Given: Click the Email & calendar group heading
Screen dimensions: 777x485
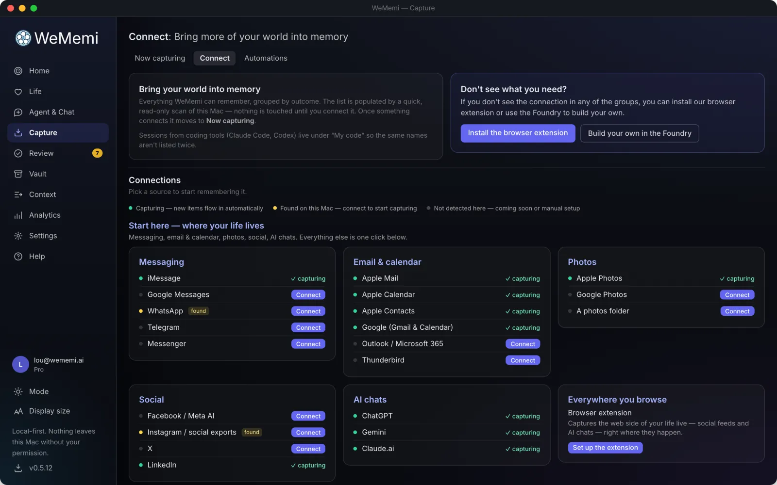Looking at the screenshot, I should coord(387,262).
